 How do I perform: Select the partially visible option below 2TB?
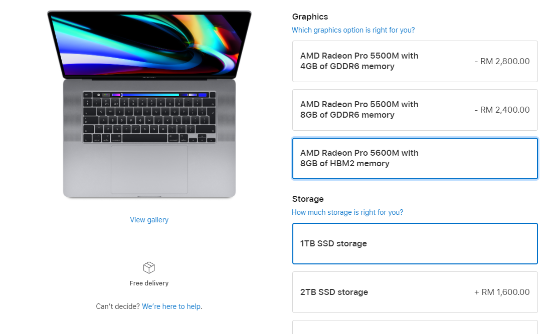[x=415, y=327]
